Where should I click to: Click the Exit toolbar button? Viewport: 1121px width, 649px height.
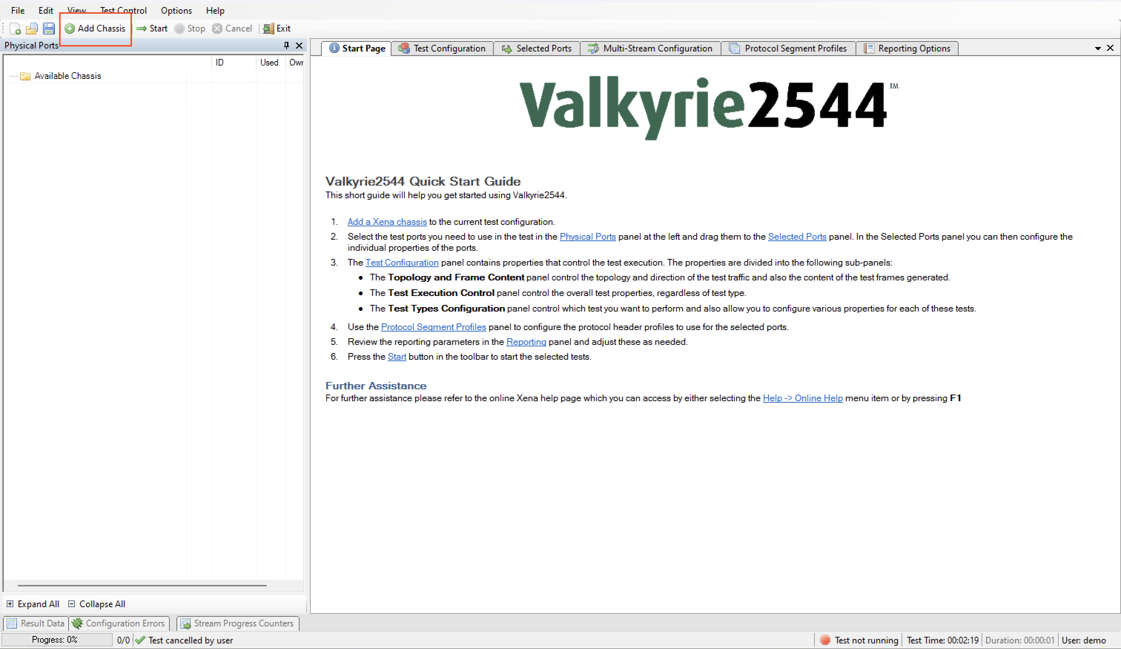click(277, 29)
